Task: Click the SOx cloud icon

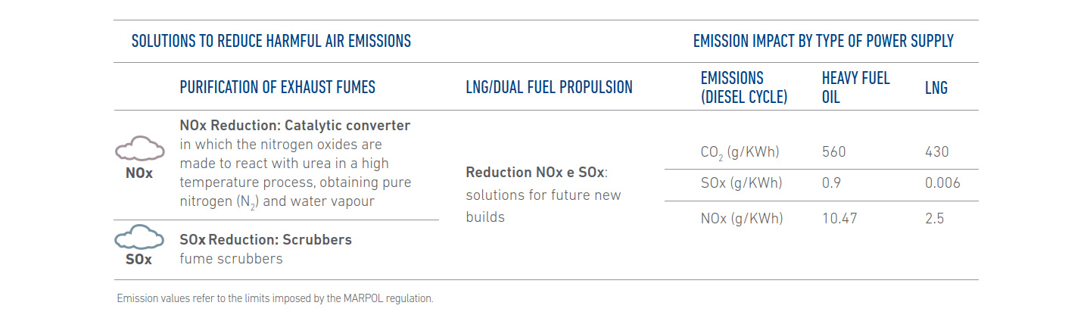Action: click(139, 237)
